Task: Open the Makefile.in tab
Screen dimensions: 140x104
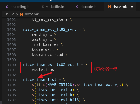Action: pyautogui.click(x=54, y=7)
